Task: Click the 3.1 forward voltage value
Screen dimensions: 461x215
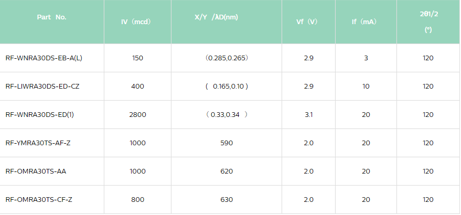Action: tap(308, 115)
